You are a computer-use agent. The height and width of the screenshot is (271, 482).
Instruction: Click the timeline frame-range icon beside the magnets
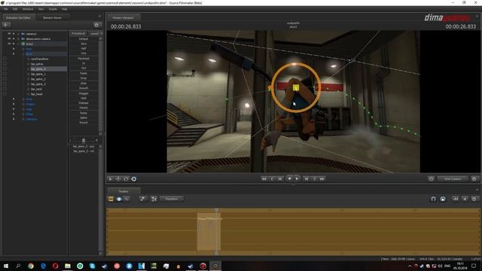coord(455,199)
